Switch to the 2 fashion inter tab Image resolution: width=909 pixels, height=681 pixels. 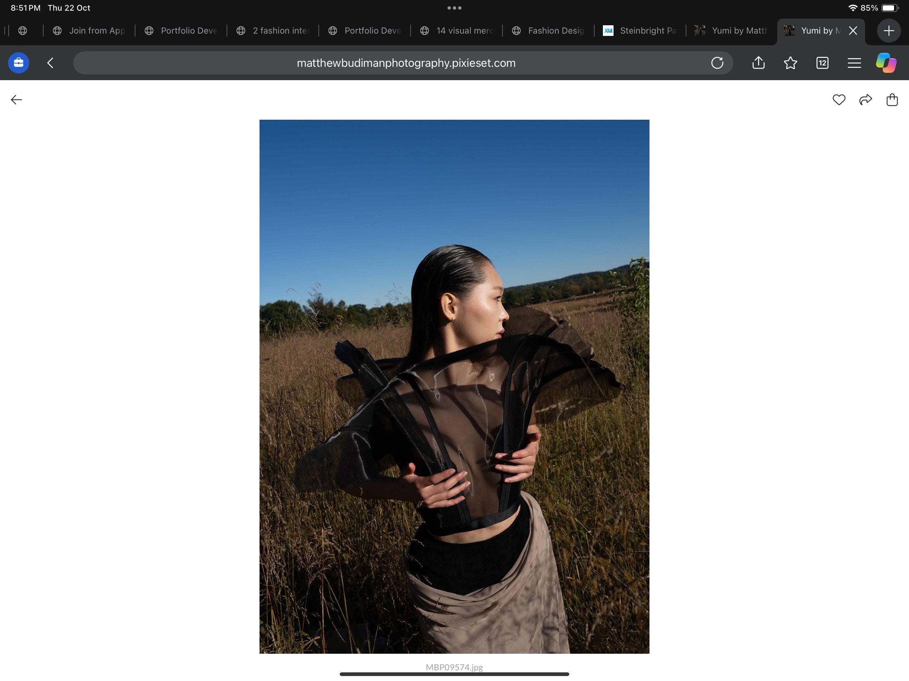[x=273, y=31]
